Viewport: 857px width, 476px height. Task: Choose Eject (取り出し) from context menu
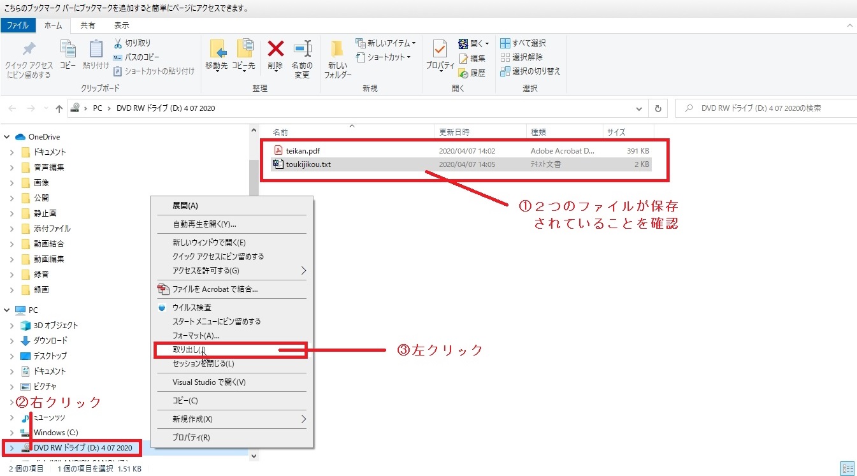click(x=190, y=350)
